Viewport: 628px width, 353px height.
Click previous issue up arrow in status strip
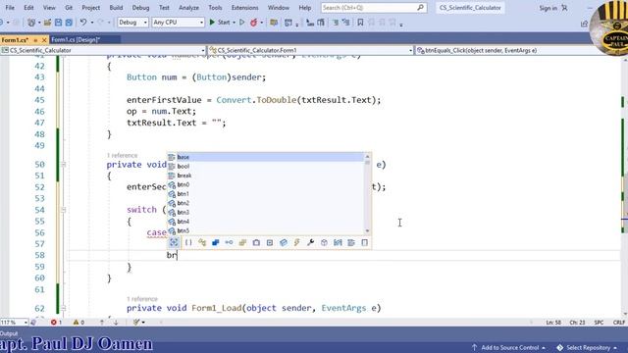(102, 323)
